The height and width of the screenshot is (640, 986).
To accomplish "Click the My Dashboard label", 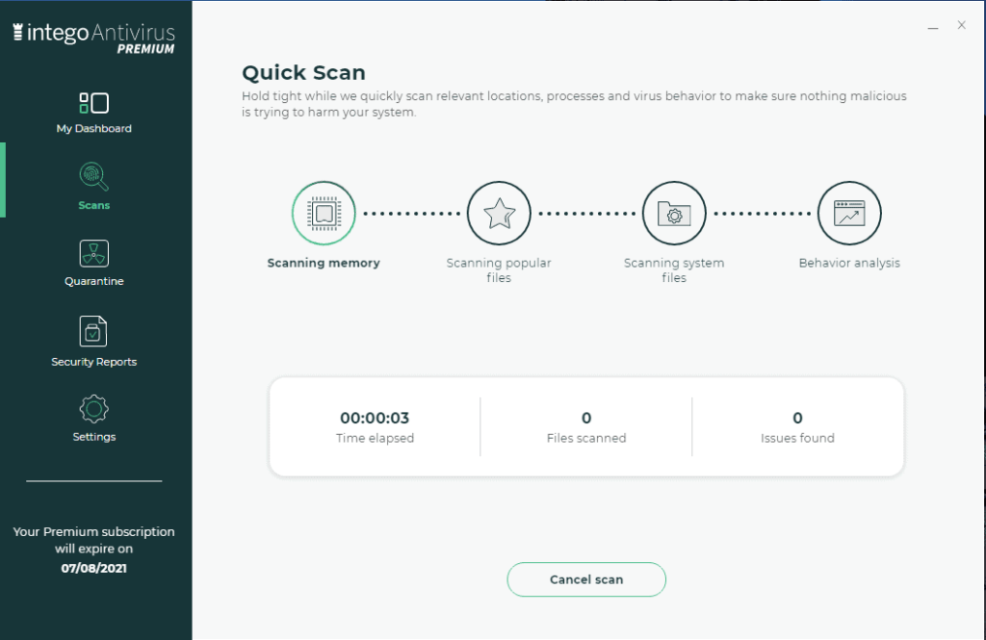I will coord(93,128).
